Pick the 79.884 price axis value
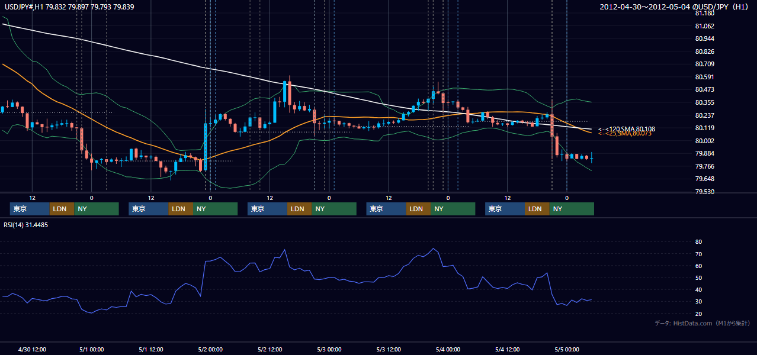Screen dimensions: 757x355 (x=704, y=153)
